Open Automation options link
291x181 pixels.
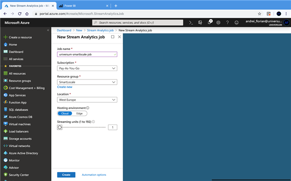pos(94,175)
